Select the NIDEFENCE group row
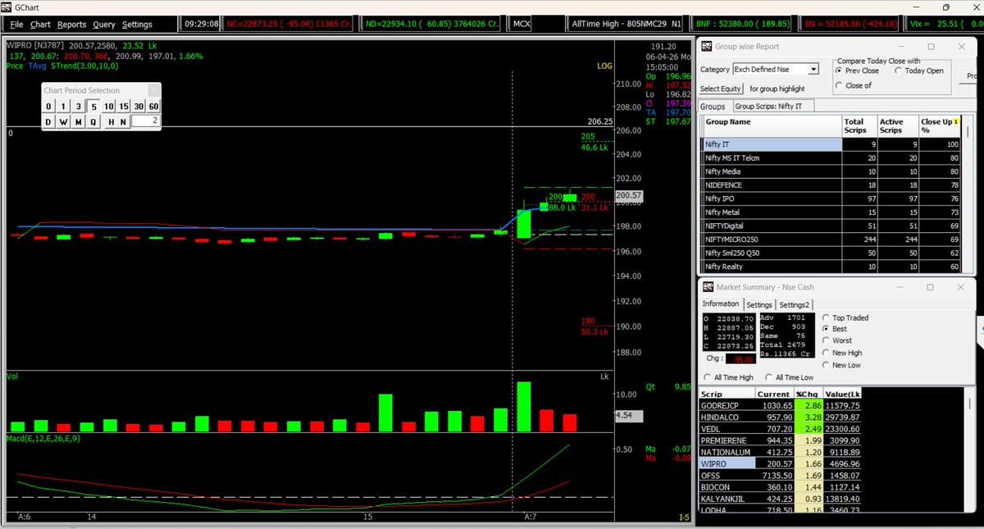Image resolution: width=984 pixels, height=529 pixels. click(x=832, y=185)
